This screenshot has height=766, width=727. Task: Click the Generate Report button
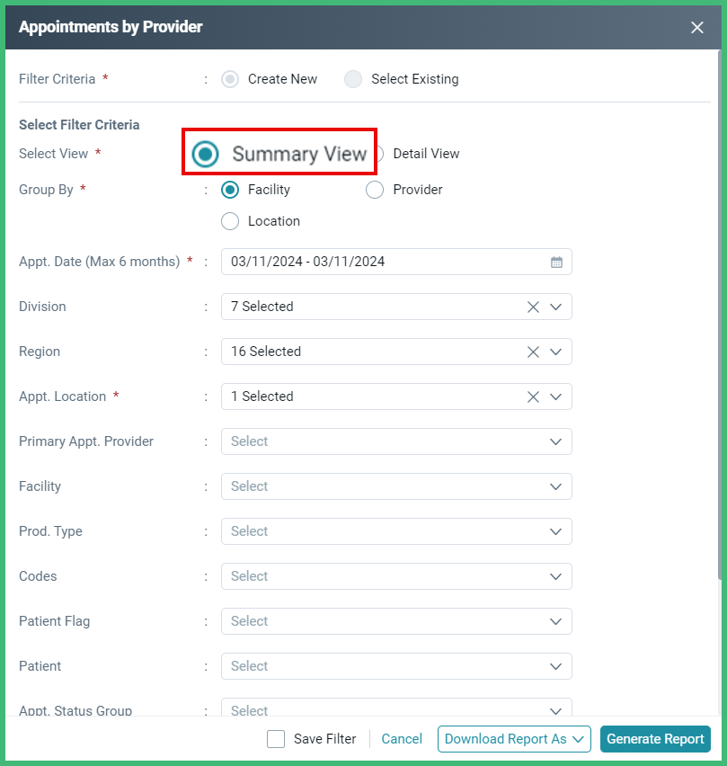pyautogui.click(x=655, y=739)
